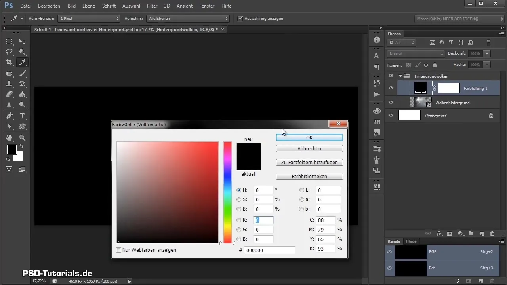Open layer filter Art dropdown
This screenshot has width=507, height=285.
(x=402, y=42)
